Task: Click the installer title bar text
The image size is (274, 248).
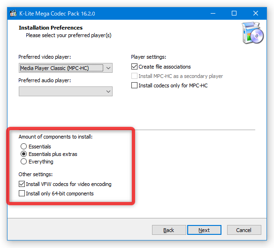Action: [57, 14]
